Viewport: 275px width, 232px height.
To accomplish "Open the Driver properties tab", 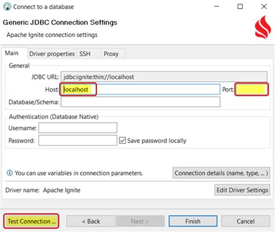I will click(x=52, y=54).
